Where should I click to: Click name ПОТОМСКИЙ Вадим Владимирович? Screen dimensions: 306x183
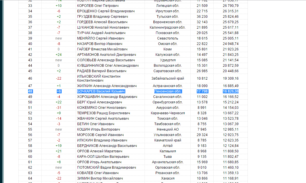coord(107,168)
